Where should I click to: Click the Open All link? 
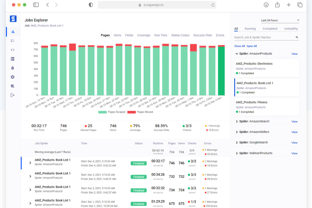(252, 46)
